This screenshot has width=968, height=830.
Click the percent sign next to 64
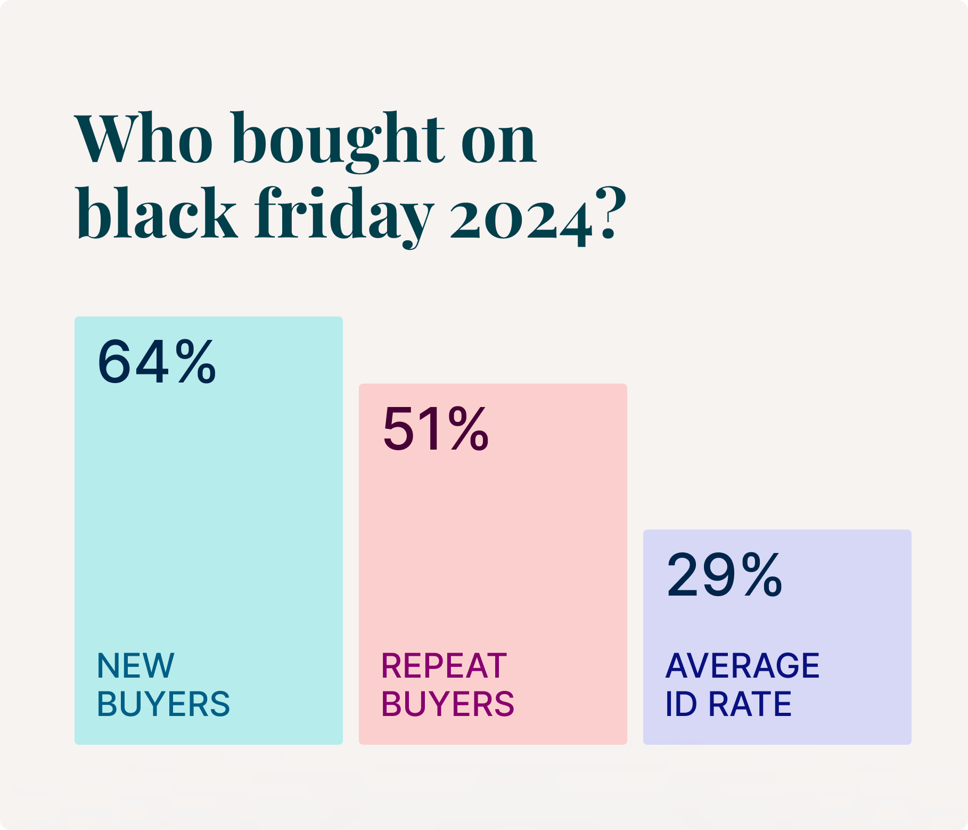pyautogui.click(x=196, y=362)
